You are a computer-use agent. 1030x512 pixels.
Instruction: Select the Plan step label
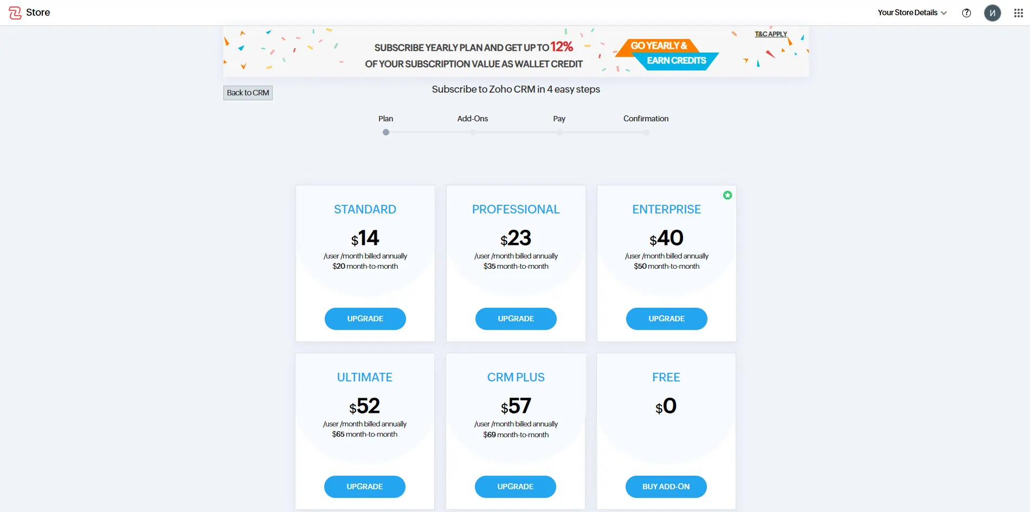pos(386,119)
